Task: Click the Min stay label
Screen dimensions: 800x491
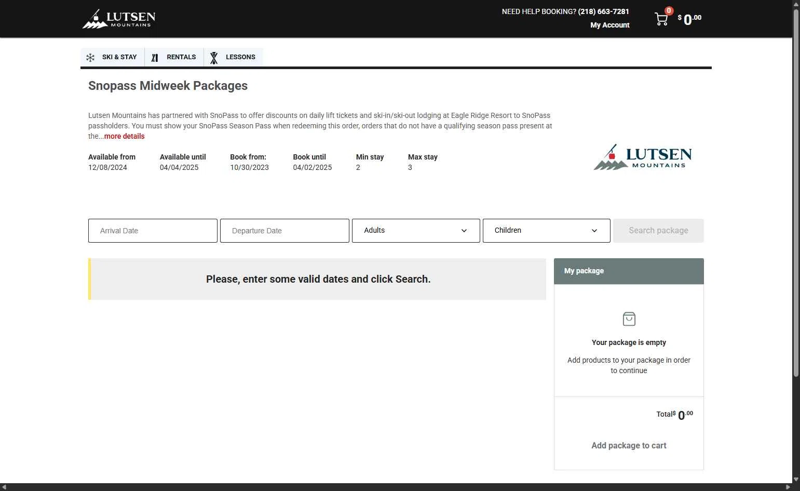Action: click(x=370, y=157)
